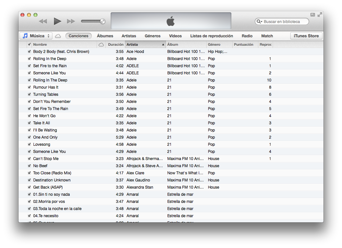Select the song Get Back (ASAP)

(48, 187)
